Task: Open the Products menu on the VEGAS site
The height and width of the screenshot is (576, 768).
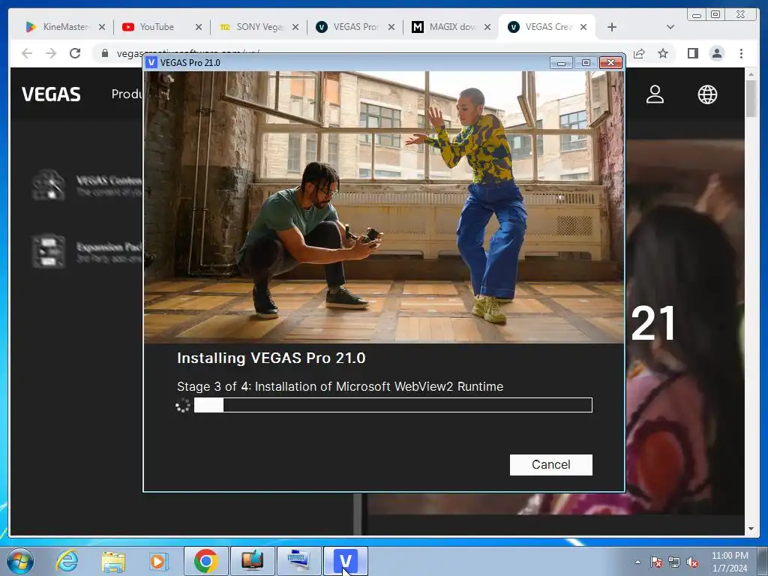Action: (x=126, y=94)
